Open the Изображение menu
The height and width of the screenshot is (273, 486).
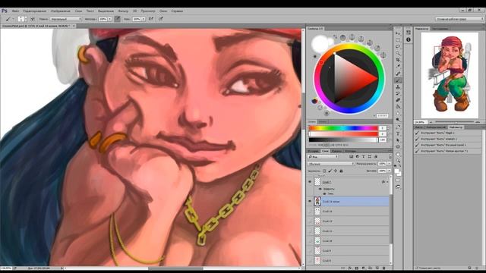pos(61,11)
